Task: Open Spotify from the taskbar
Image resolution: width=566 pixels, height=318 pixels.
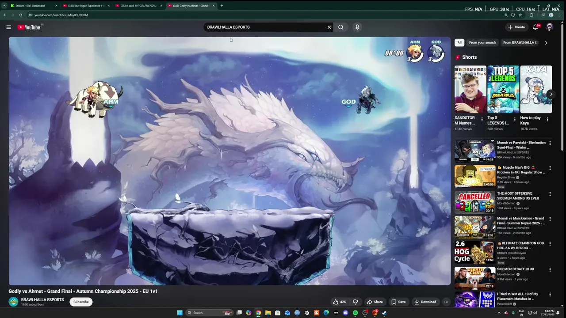Action: point(356,313)
